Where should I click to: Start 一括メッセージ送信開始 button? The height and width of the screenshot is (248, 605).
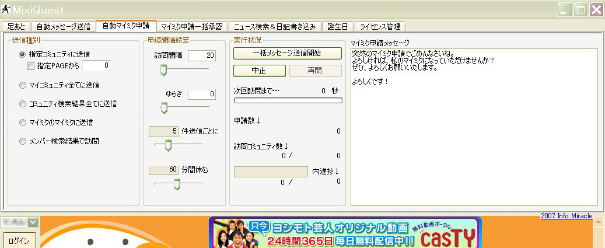tap(288, 54)
